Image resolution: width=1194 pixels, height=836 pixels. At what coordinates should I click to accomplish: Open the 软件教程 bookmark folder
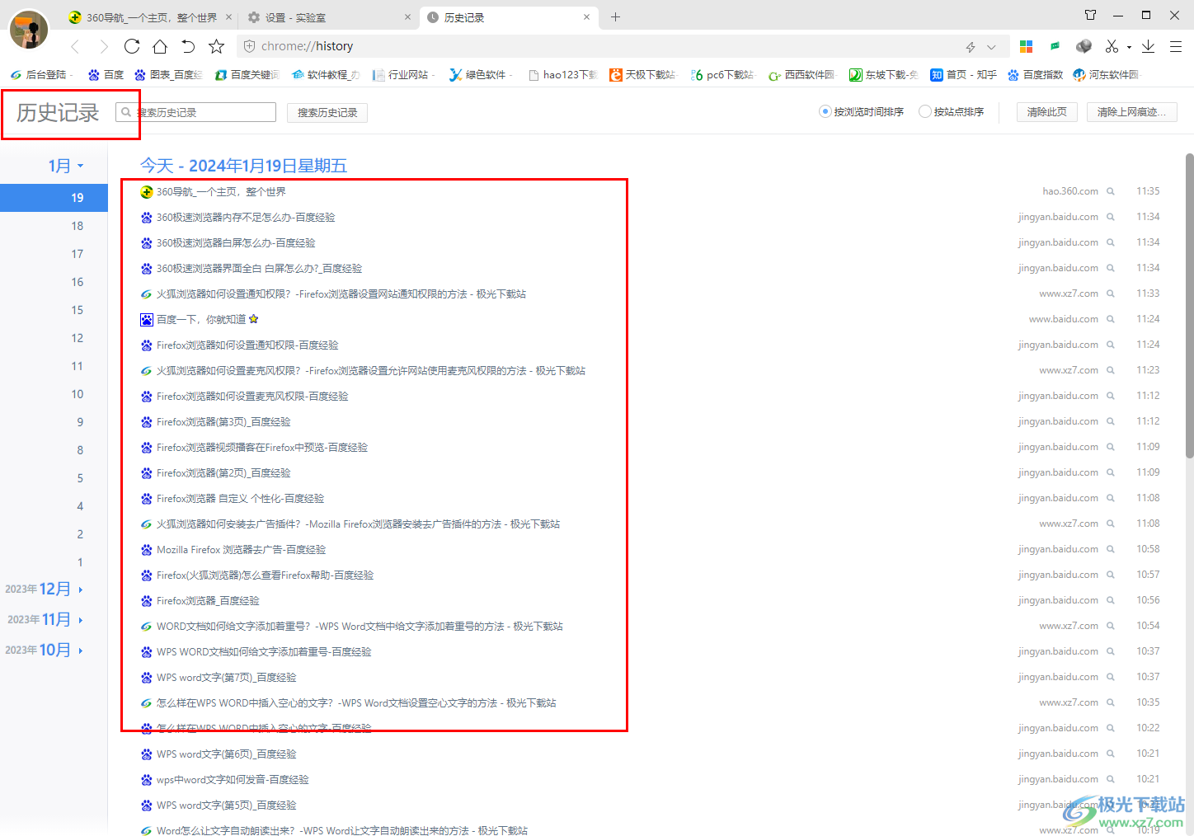tap(326, 74)
